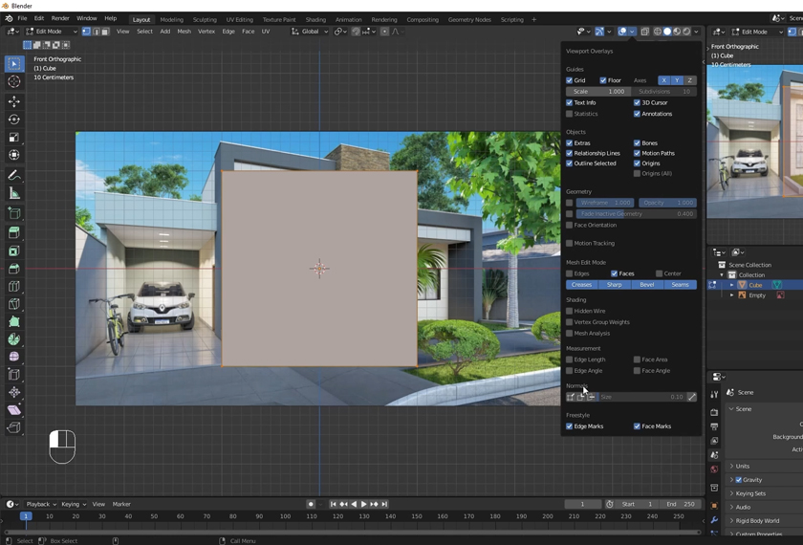This screenshot has width=803, height=545.
Task: Open the Global transform orientation dropdown
Action: pos(311,32)
